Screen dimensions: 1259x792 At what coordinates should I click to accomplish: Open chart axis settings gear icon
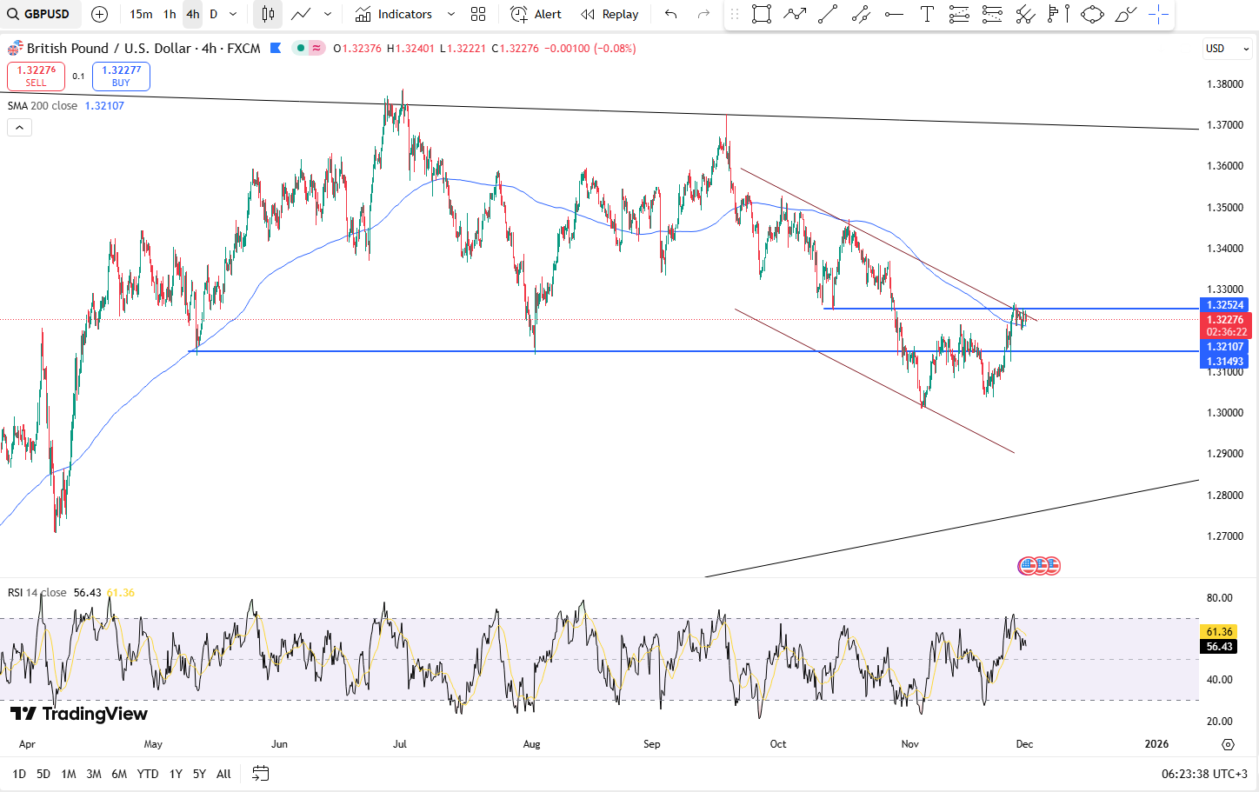(1228, 744)
